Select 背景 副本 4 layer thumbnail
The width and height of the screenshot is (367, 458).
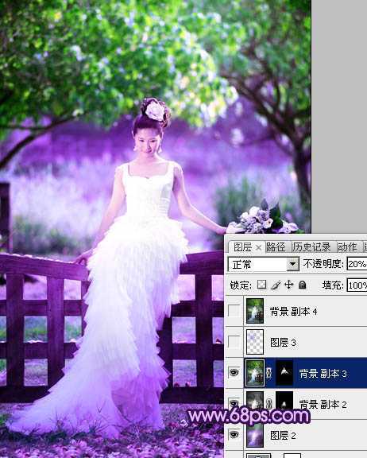tap(255, 310)
